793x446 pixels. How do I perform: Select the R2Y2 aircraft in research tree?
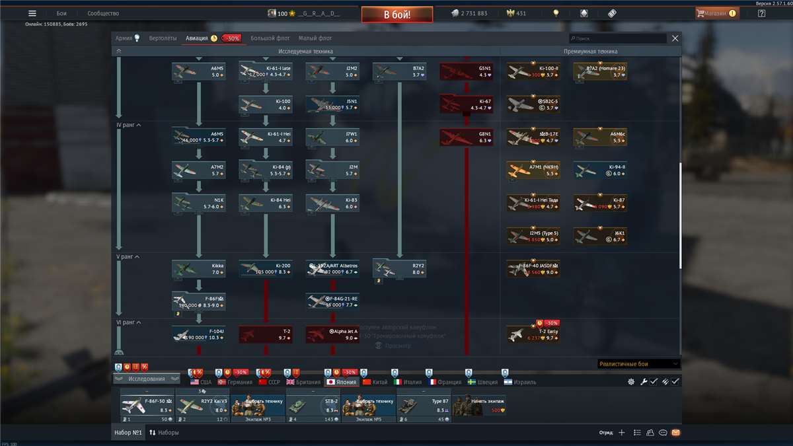pyautogui.click(x=400, y=269)
